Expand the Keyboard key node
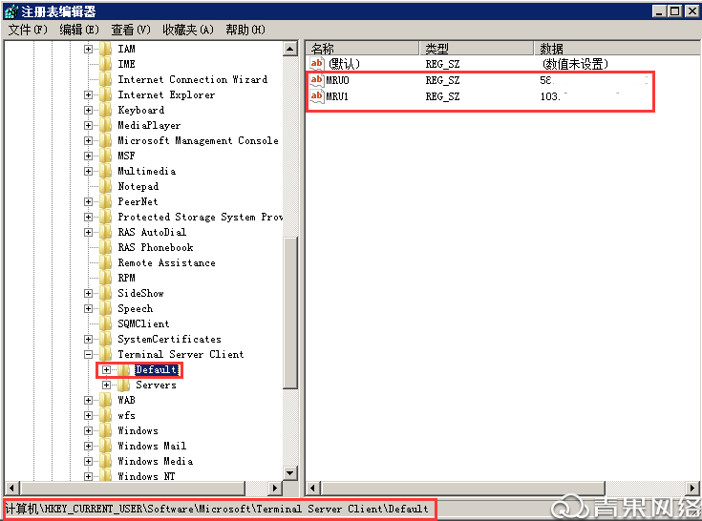This screenshot has width=702, height=521. (x=88, y=110)
